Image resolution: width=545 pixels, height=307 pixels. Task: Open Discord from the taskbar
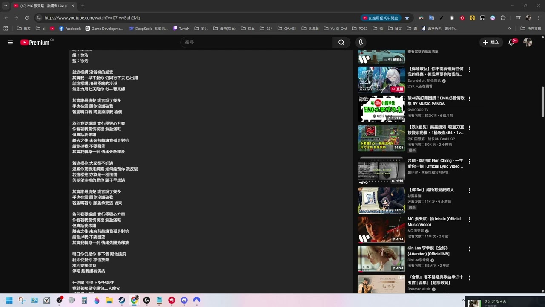point(184,300)
